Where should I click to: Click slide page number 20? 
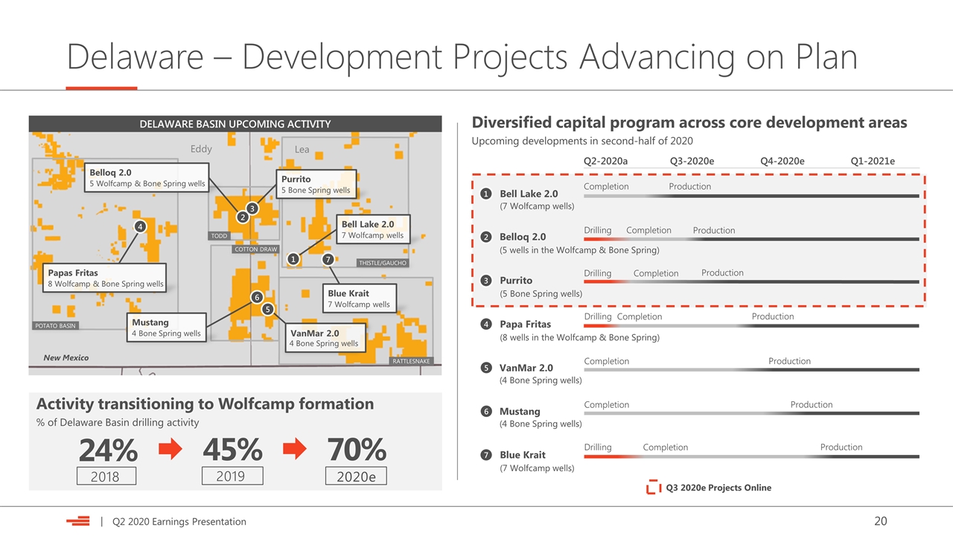click(x=879, y=521)
